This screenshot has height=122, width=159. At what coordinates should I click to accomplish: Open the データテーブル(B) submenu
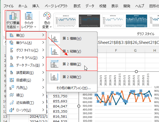click(x=26, y=65)
